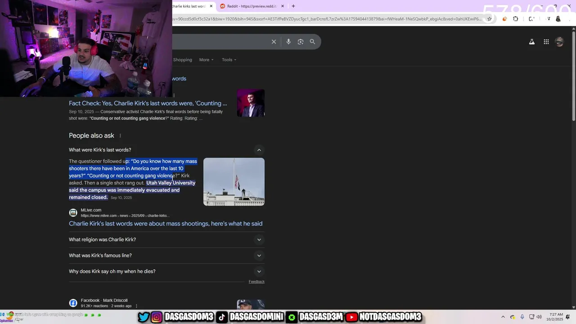Click the Fact Check result portrait thumbnail
This screenshot has height=324, width=576.
(x=251, y=103)
